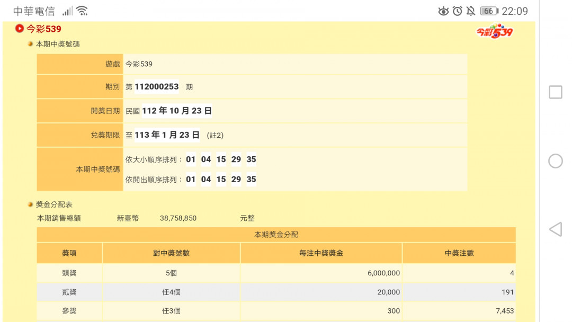
Task: Select the draw date 112年10月23日
Action: [x=177, y=111]
